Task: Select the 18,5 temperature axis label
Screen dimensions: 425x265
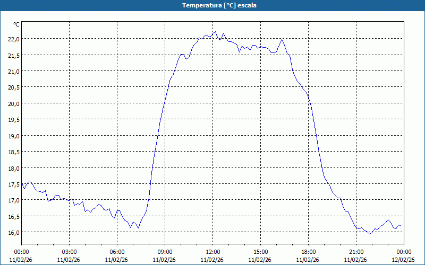Action: coord(14,152)
